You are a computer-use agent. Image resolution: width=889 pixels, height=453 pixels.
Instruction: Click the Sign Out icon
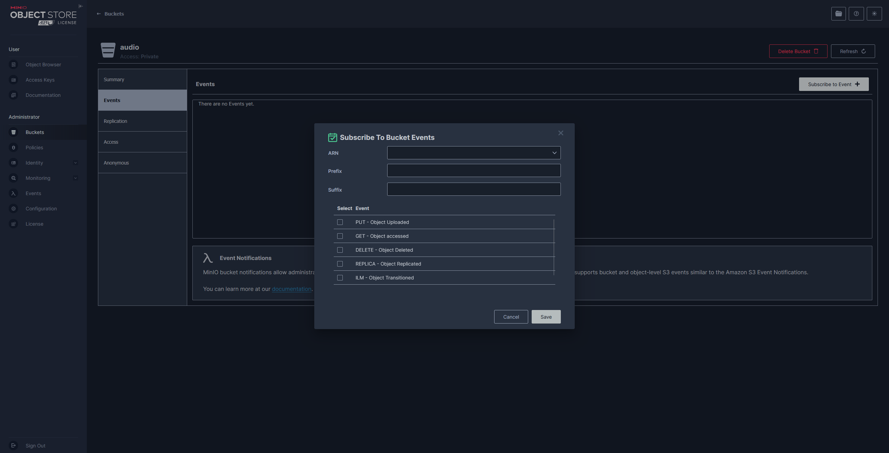coord(14,446)
